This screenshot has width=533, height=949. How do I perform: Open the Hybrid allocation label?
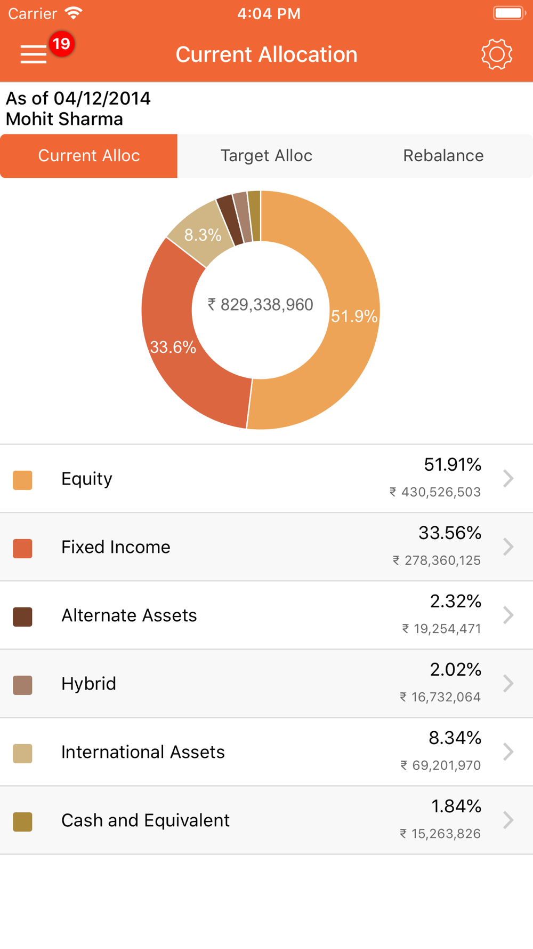pyautogui.click(x=88, y=684)
